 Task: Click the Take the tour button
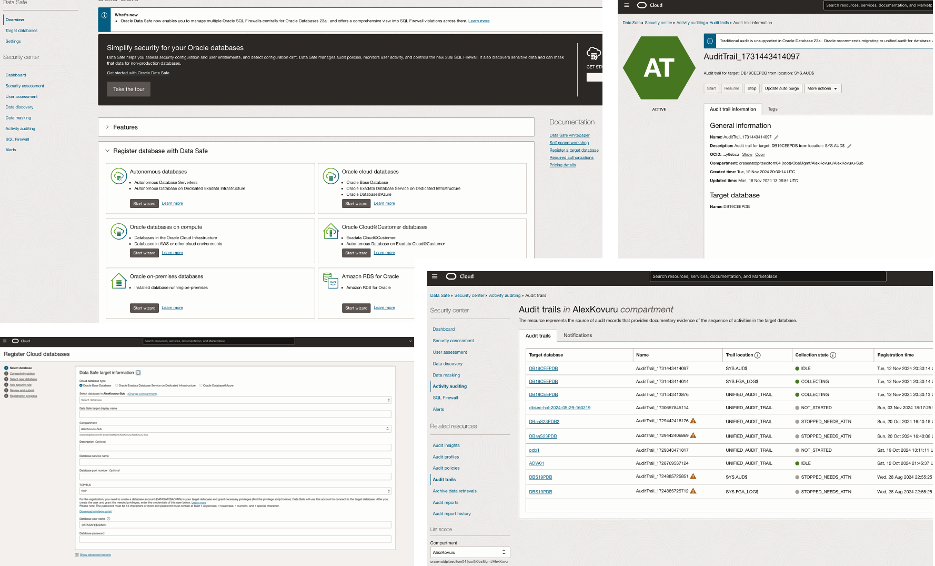[x=128, y=89]
